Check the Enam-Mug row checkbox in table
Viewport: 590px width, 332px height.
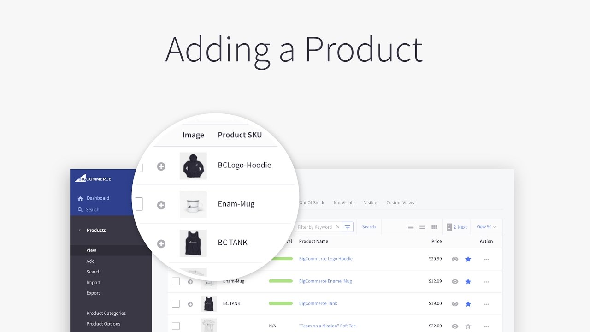176,281
